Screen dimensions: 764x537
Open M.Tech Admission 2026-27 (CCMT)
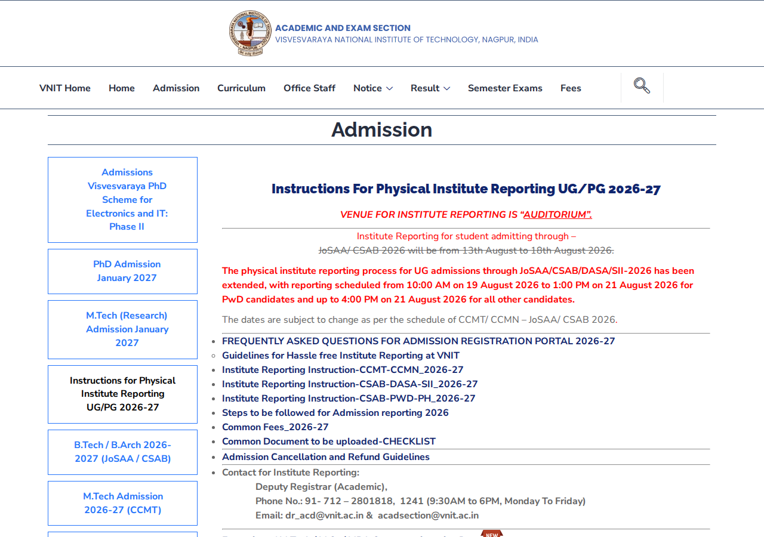122,504
